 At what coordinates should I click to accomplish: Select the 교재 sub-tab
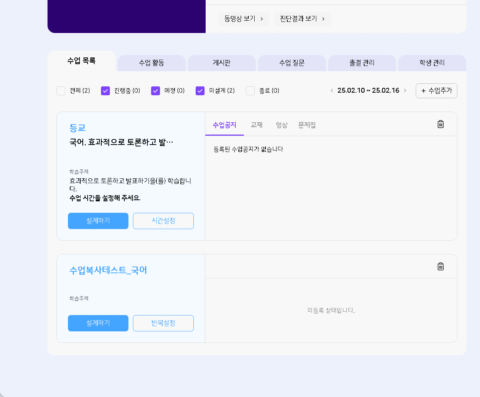coord(257,125)
